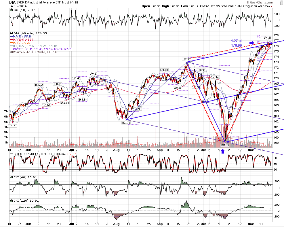This screenshot has height=227, width=284.
Task: Click the DIA ticker symbol in the title
Action: [12, 2]
